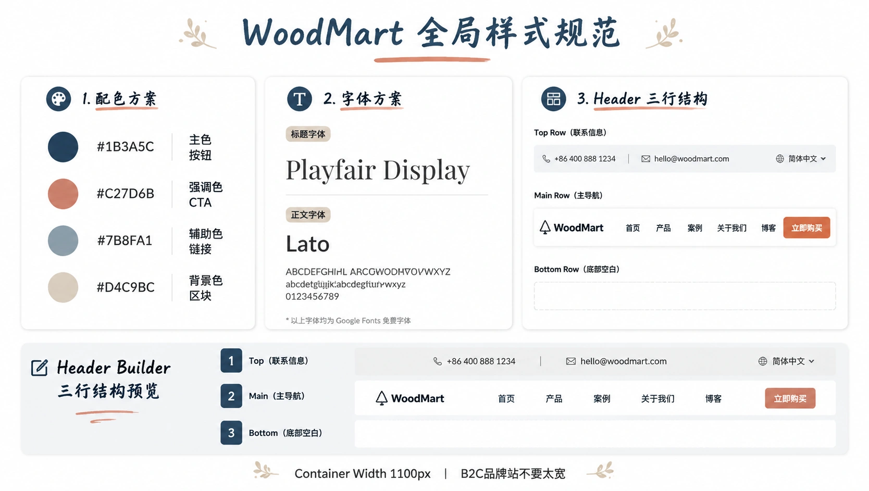Click the hex code #1B3A5C text
The height and width of the screenshot is (491, 869).
coord(126,147)
